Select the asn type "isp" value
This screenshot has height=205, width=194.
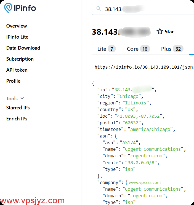coord(129,169)
